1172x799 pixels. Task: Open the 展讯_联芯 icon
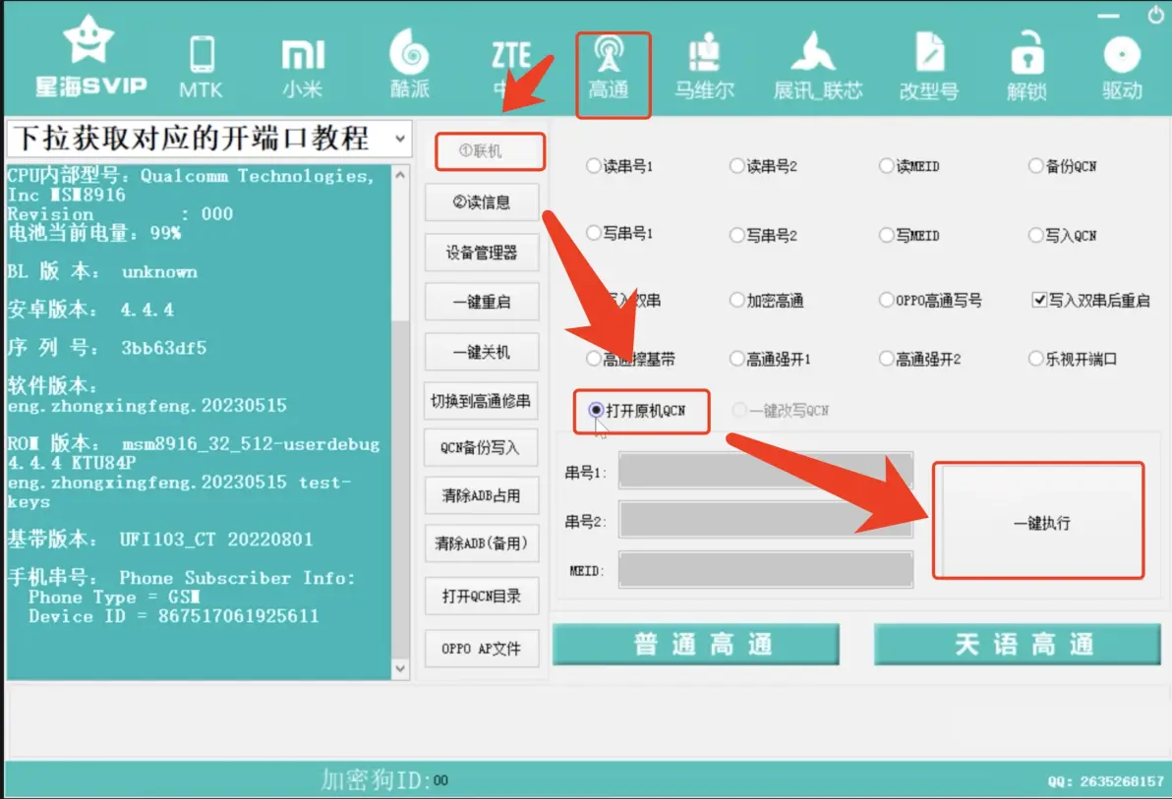(817, 65)
